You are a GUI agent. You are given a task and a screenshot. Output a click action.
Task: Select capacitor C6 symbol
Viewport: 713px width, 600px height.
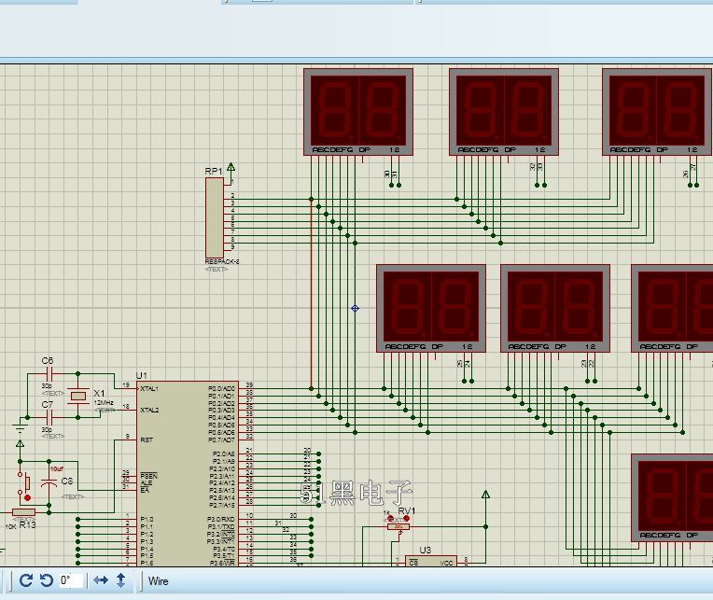[x=50, y=374]
